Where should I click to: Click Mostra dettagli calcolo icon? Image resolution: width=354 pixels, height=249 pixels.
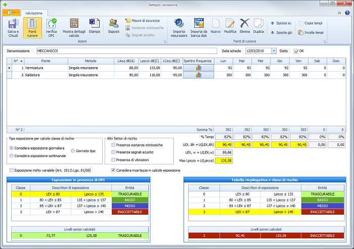(74, 23)
